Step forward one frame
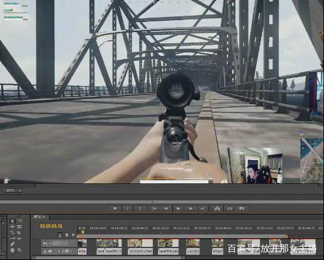 (x=191, y=209)
